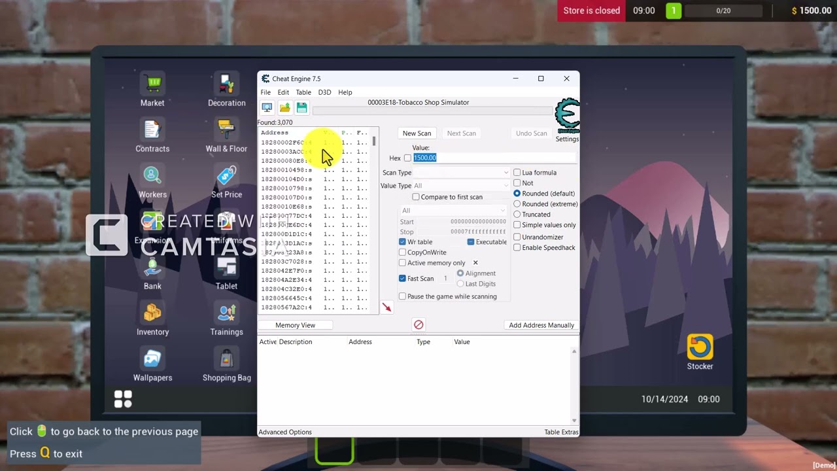The width and height of the screenshot is (837, 471).
Task: Open the Wallpapers app icon
Action: [152, 358]
